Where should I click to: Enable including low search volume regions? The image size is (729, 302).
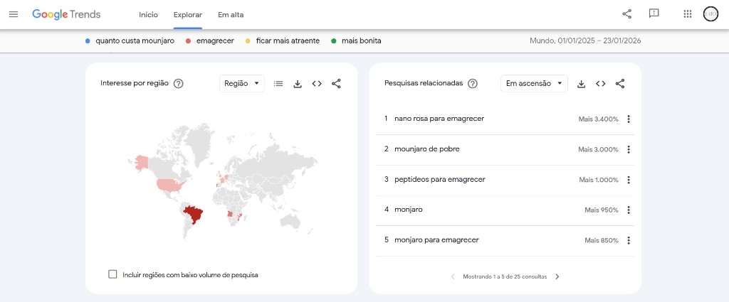click(112, 274)
